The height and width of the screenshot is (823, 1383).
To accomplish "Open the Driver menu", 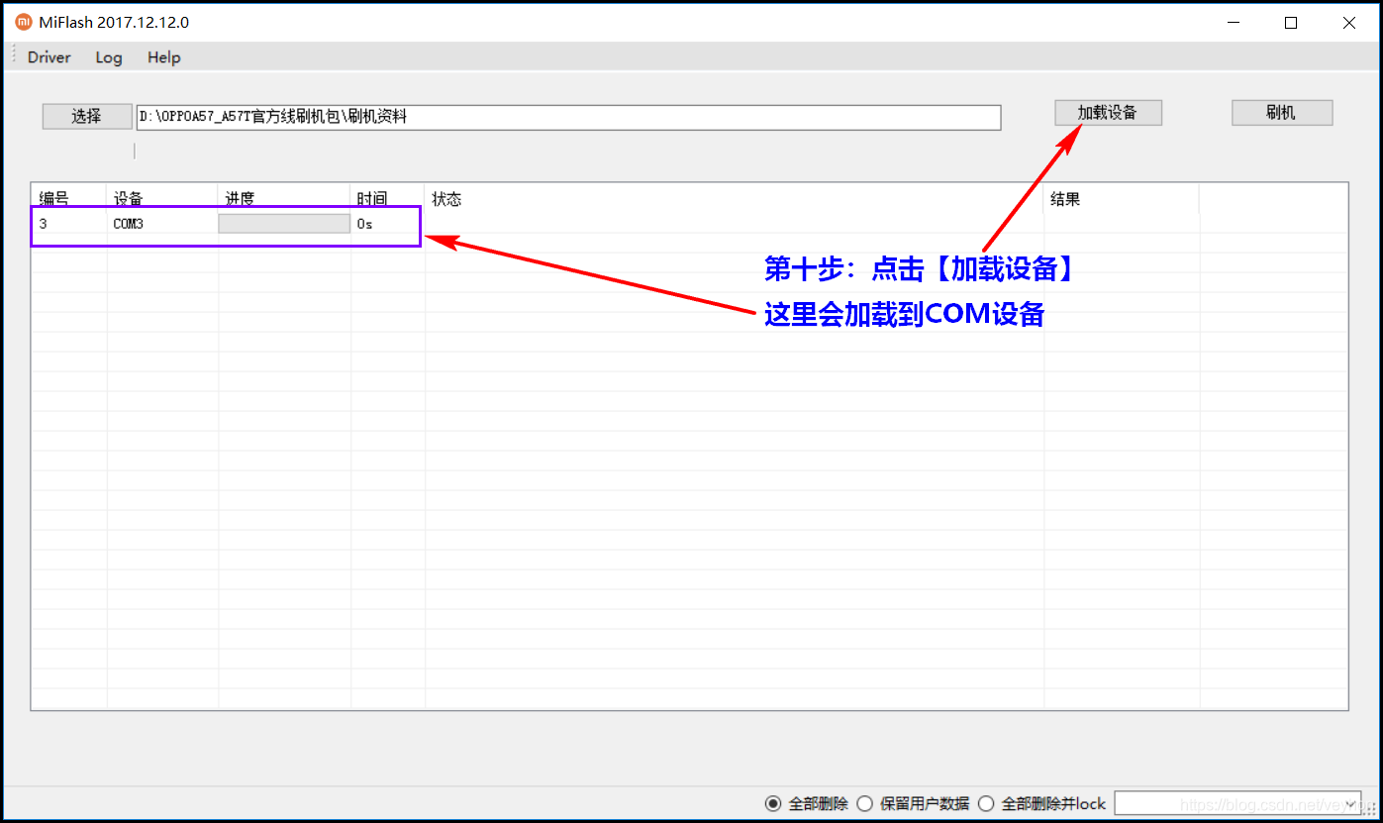I will [49, 57].
